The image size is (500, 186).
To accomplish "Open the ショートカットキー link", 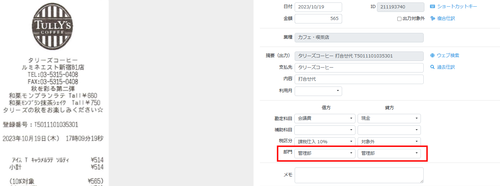I will click(x=457, y=7).
